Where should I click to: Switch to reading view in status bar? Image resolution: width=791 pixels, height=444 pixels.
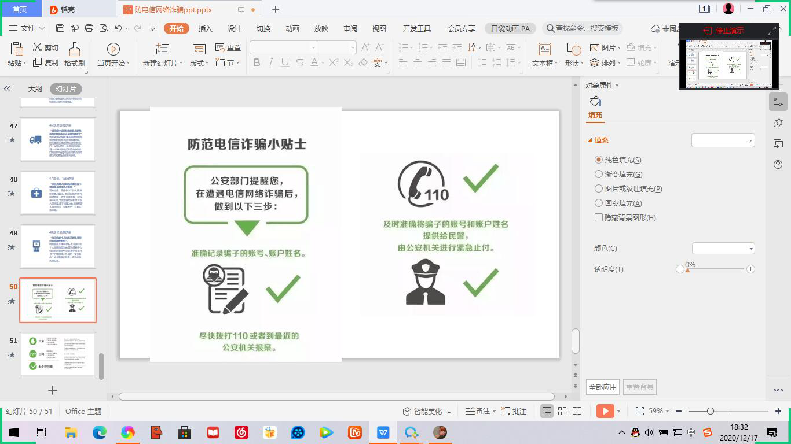pos(577,411)
